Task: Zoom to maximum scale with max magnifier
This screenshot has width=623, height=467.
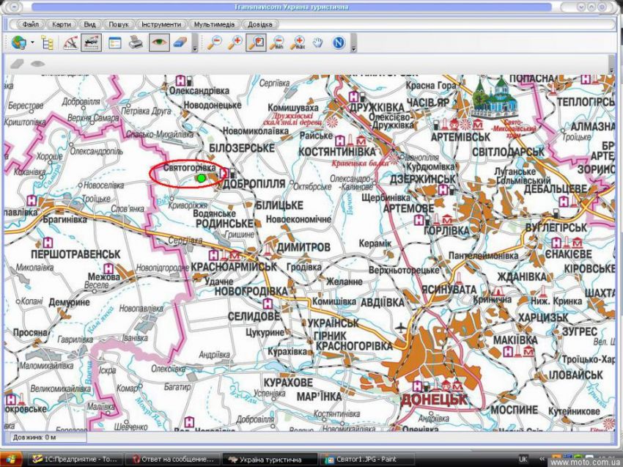Action: tap(298, 43)
